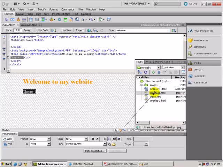Insert the Date icon
Screen dimensions: 223x167
(65, 19)
